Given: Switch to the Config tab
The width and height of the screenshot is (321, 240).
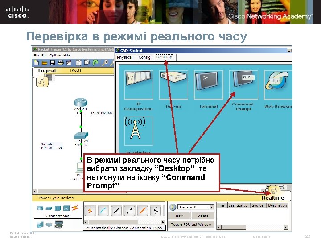Looking at the screenshot, I should click(x=144, y=57).
